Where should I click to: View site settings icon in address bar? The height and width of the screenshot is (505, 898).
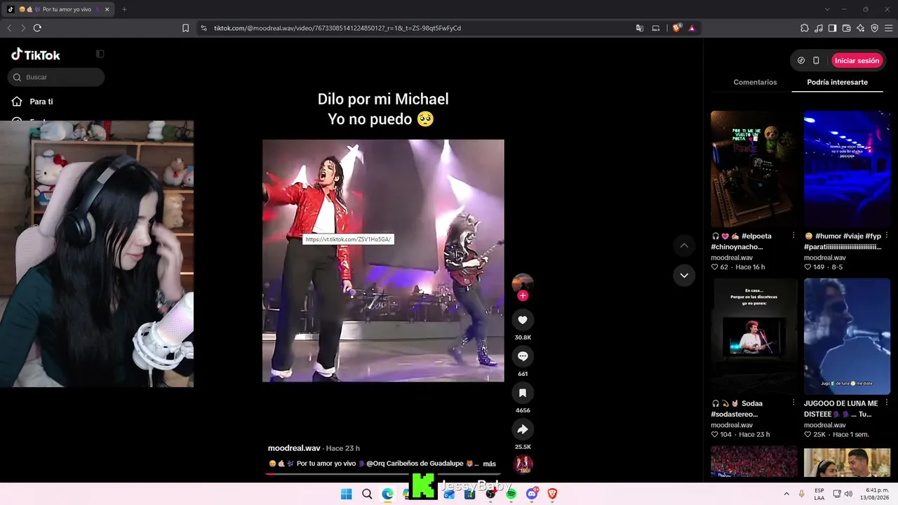coord(203,28)
